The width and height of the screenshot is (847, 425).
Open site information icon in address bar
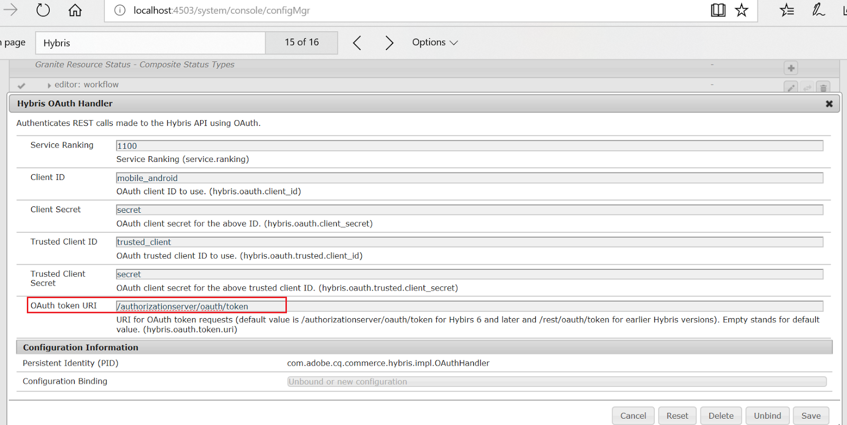(x=120, y=10)
